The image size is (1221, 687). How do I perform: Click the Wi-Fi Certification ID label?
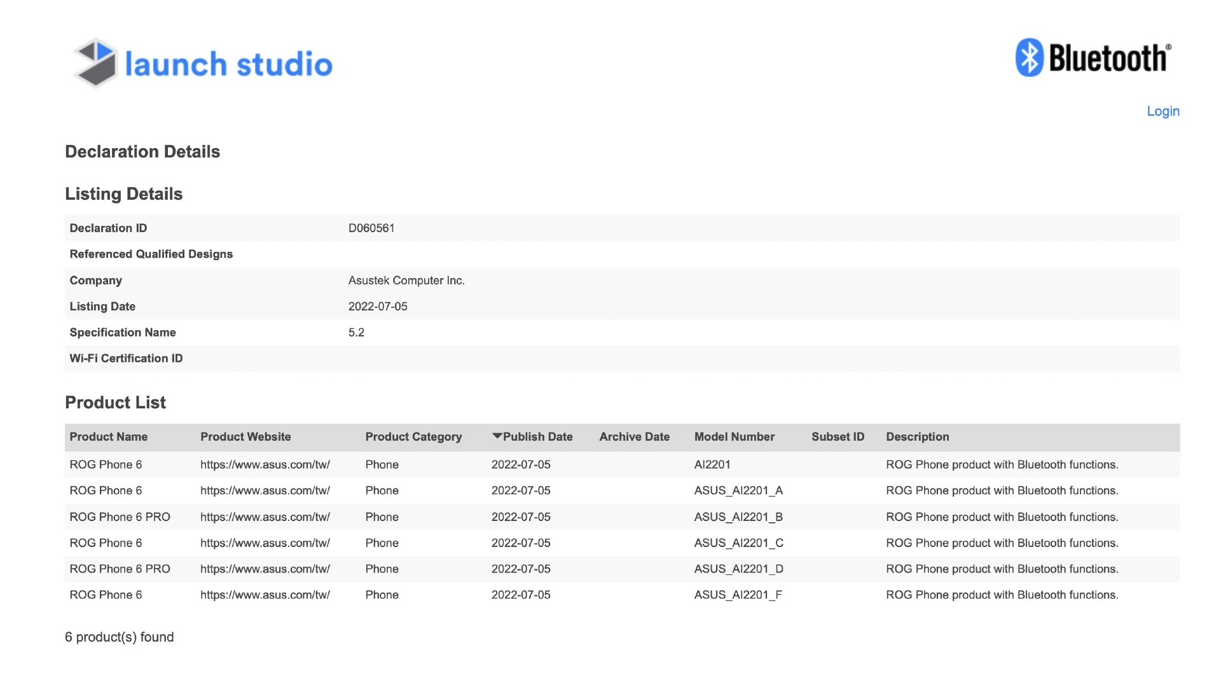pyautogui.click(x=126, y=359)
